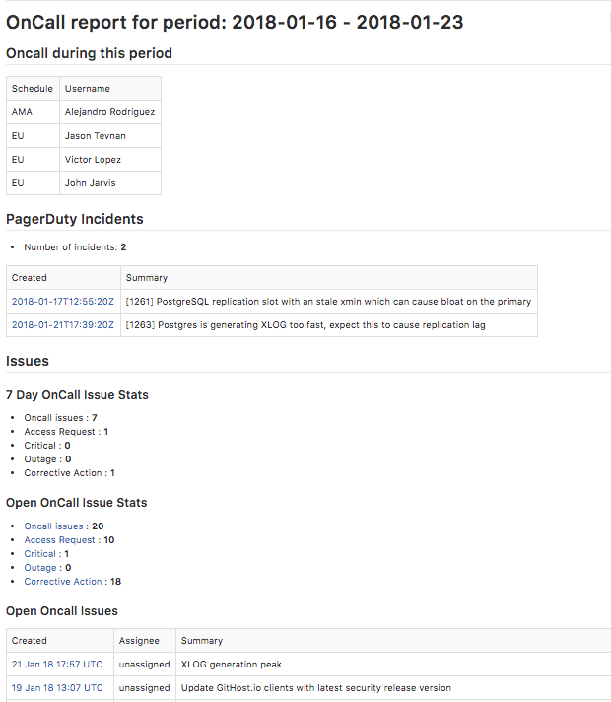Image resolution: width=611 pixels, height=702 pixels.
Task: Open the Access Request link
Action: point(59,540)
